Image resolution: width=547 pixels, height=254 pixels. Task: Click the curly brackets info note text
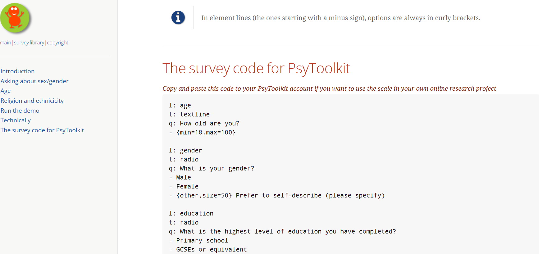(x=340, y=18)
